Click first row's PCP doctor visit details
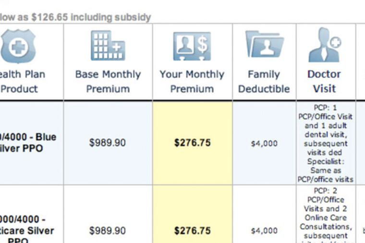 pos(325,143)
